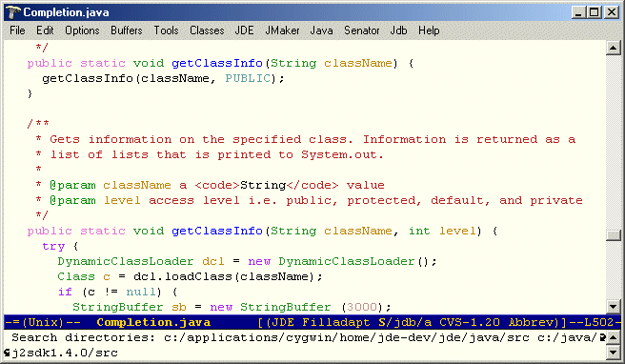Click the Filladapt mode indicator
The height and width of the screenshot is (364, 625).
point(336,322)
